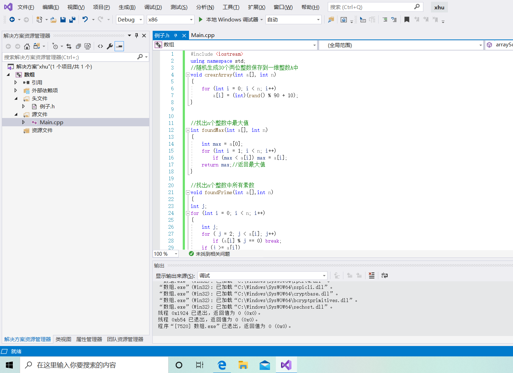Open Microsoft Edge from the taskbar
513x373 pixels.
pyautogui.click(x=222, y=365)
